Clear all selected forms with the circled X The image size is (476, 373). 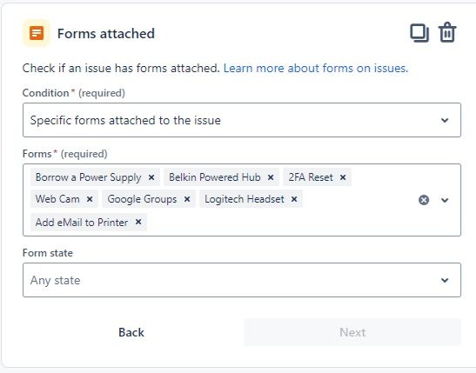(x=424, y=200)
